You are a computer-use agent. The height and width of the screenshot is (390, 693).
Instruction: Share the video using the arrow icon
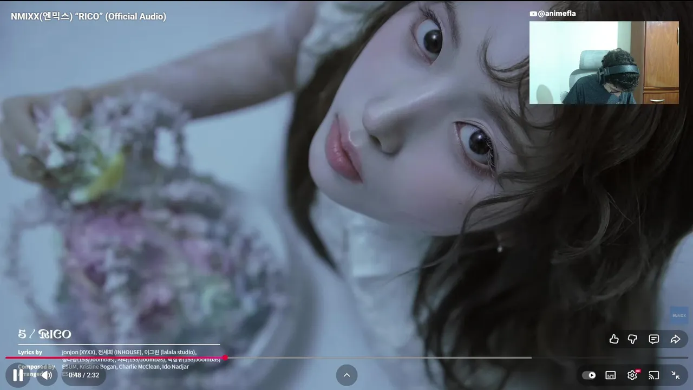coord(675,339)
